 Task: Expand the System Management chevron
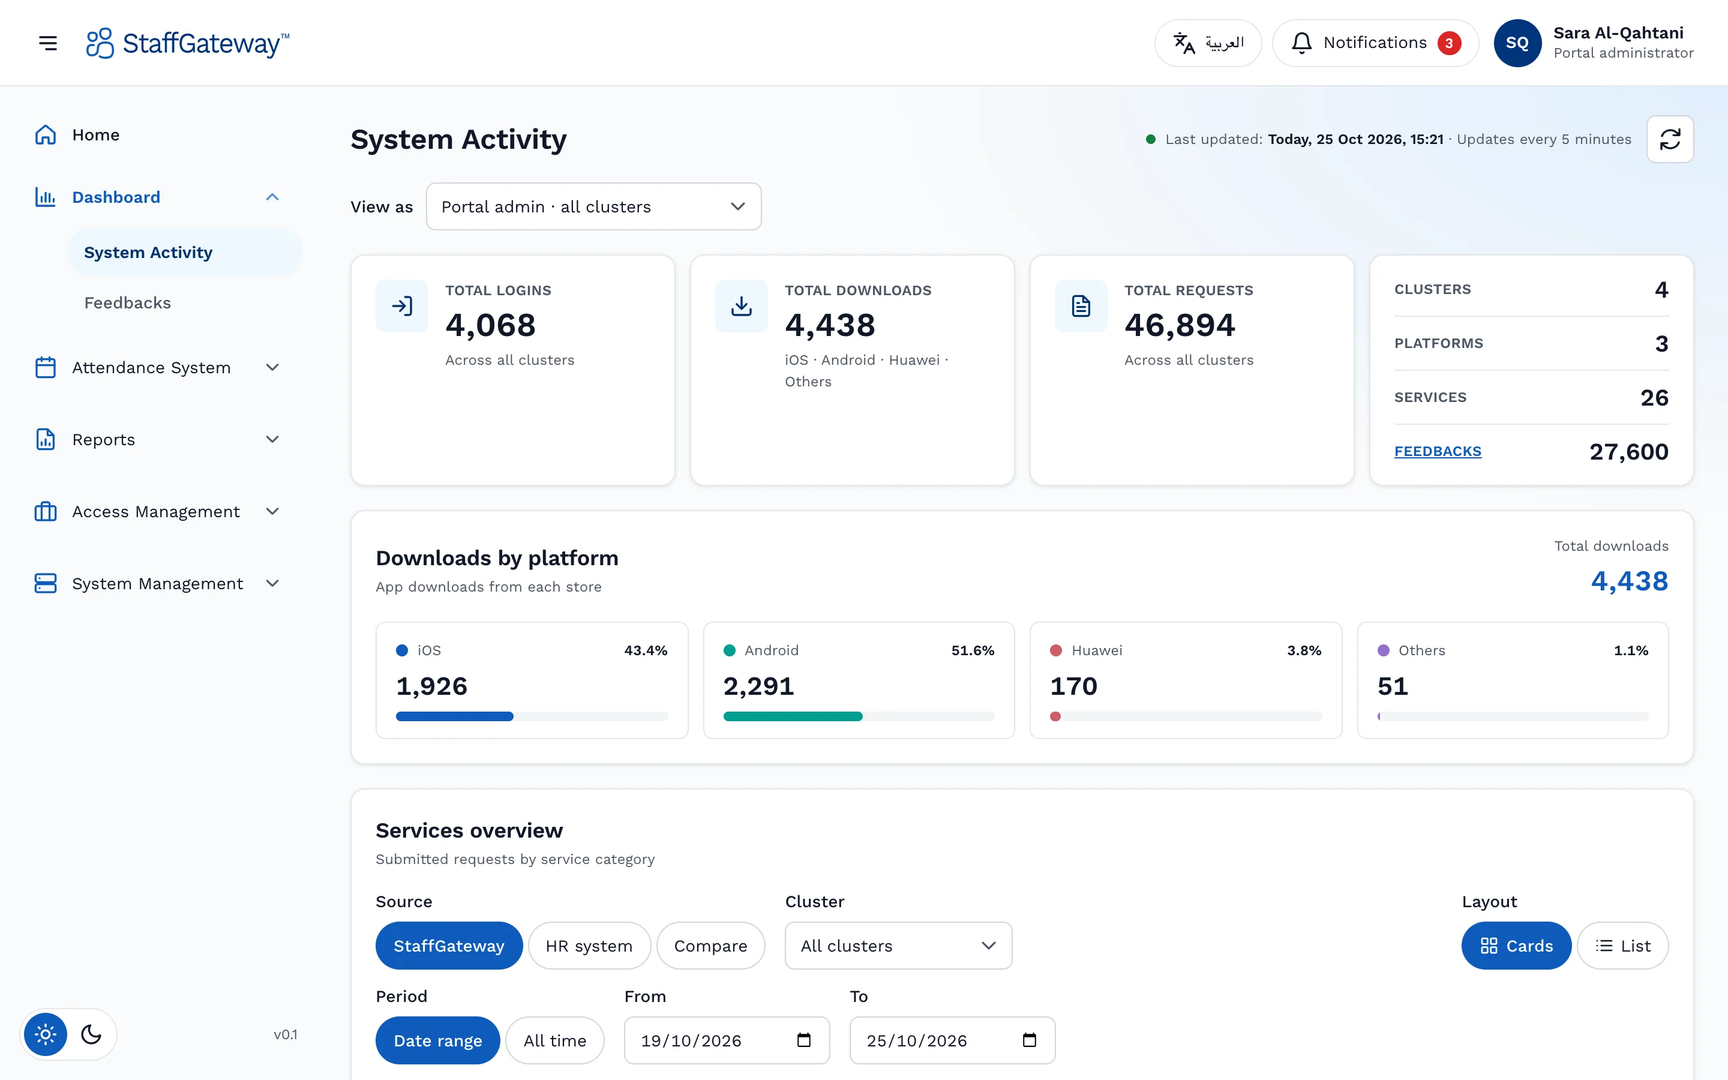272,583
